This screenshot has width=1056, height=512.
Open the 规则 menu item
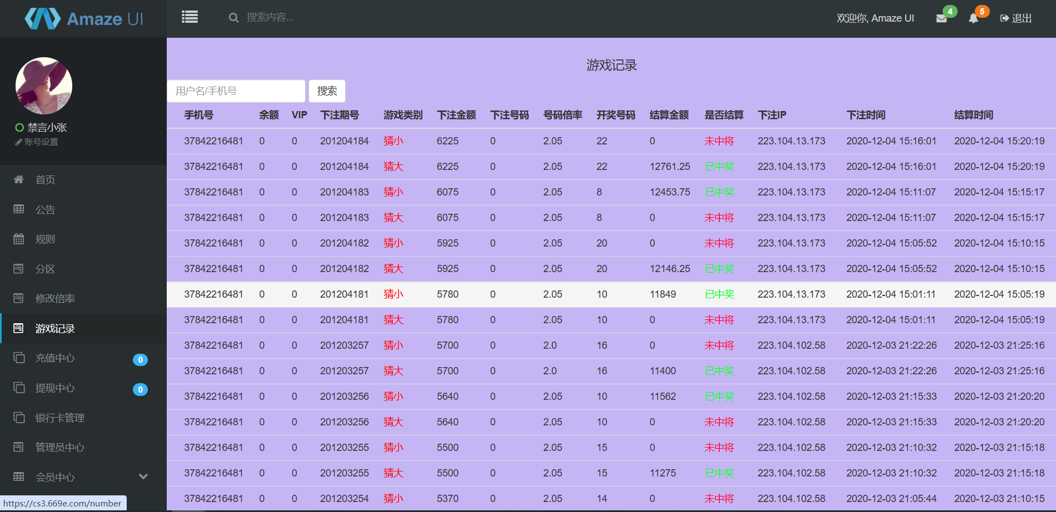coord(83,239)
